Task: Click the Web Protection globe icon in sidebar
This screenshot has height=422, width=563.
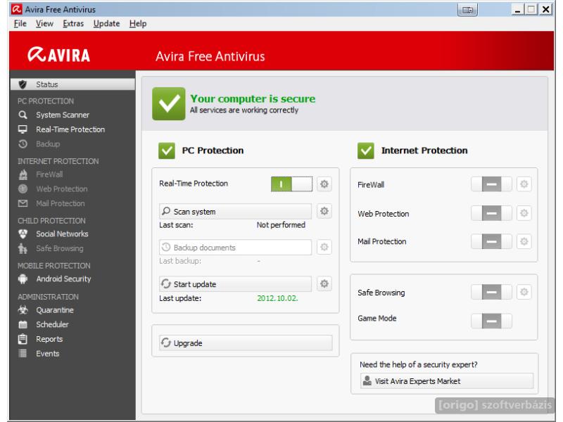Action: [x=23, y=188]
